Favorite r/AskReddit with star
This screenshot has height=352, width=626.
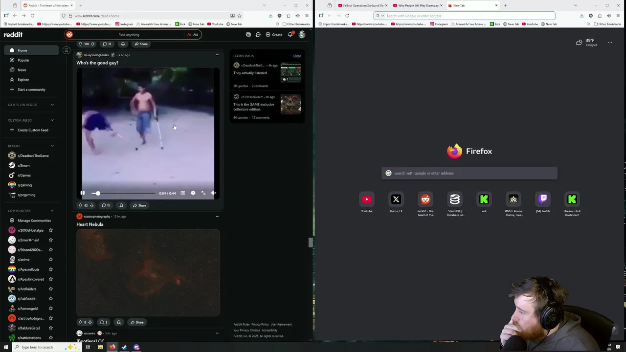pos(51,299)
